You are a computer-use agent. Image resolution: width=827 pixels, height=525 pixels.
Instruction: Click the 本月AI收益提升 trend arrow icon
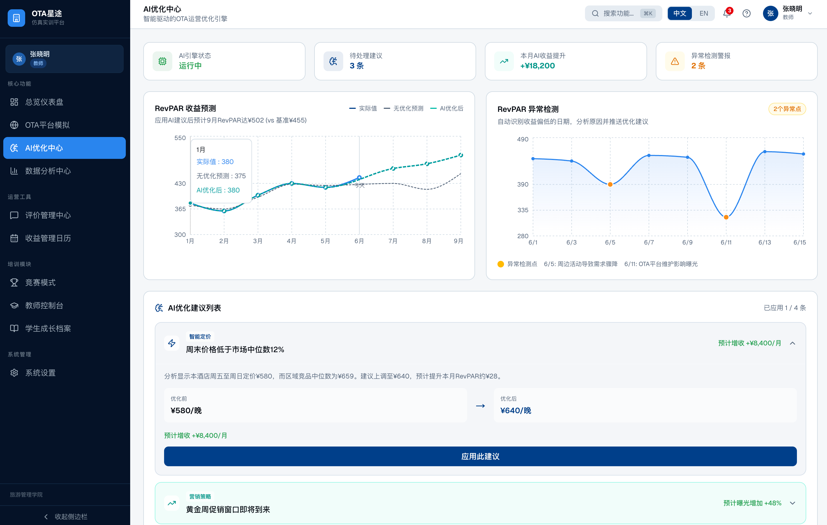click(504, 62)
